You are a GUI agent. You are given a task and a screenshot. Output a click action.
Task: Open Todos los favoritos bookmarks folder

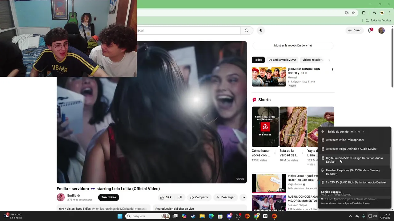click(378, 21)
